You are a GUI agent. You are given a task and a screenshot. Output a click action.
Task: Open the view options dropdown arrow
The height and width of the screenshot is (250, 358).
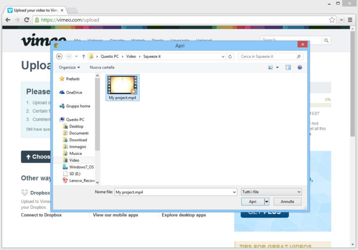tap(278, 67)
